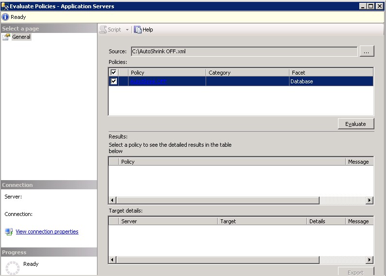Click the Help icon in toolbar
386x276 pixels.
(x=138, y=30)
